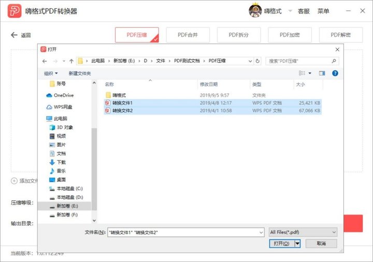The image size is (373, 262).
Task: Open 下载 in the navigation pane
Action: tap(58, 162)
